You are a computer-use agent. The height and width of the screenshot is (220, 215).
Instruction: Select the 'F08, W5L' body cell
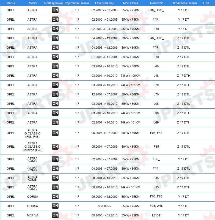coord(156,206)
